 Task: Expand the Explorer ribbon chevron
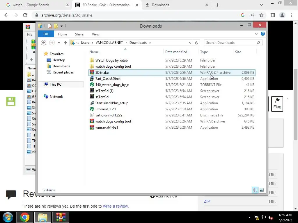click(x=256, y=34)
